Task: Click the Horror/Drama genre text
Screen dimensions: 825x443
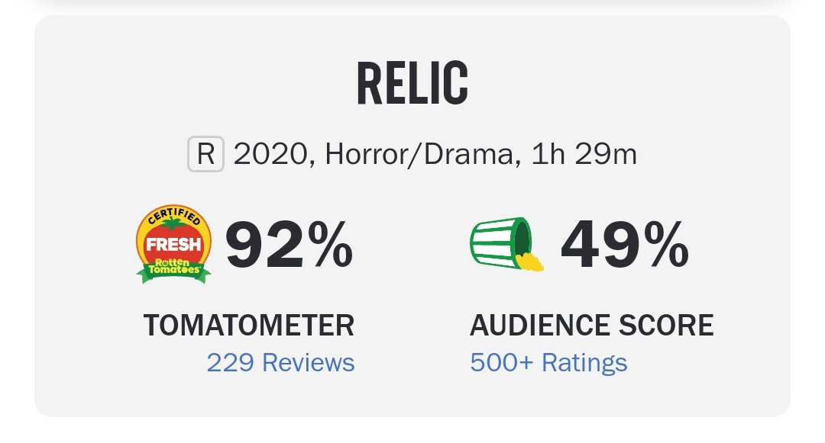Action: [419, 154]
